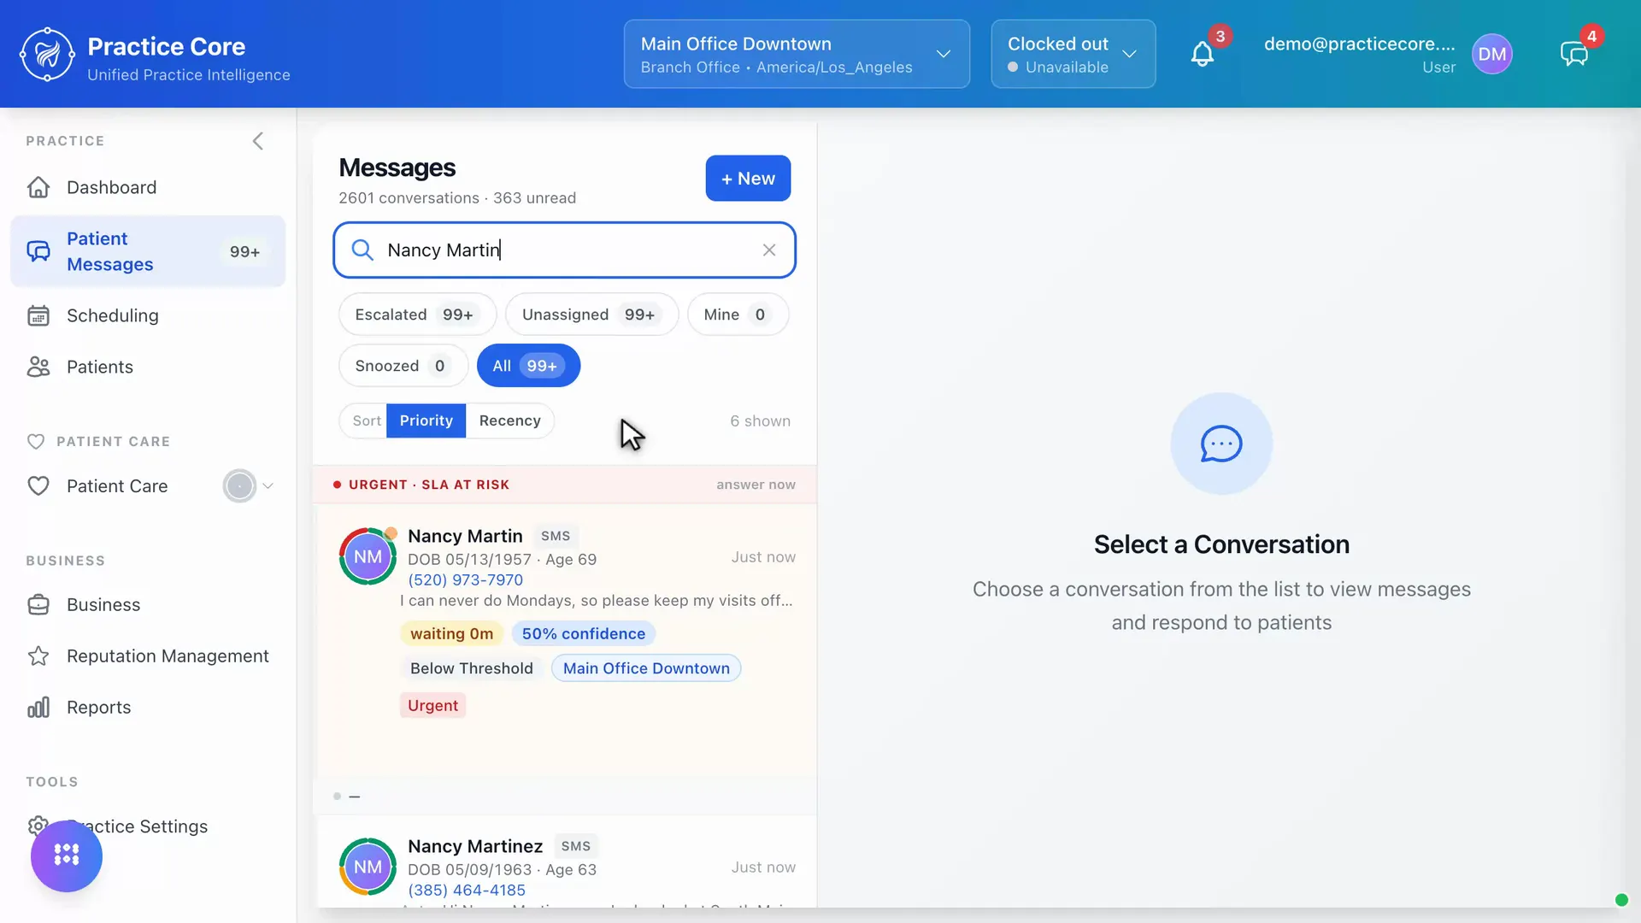Click the Urgent label on Nancy Martin
This screenshot has height=923, width=1641.
(x=432, y=706)
